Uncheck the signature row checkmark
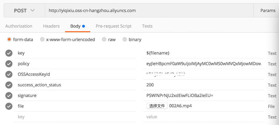279x125 pixels. tap(9, 96)
